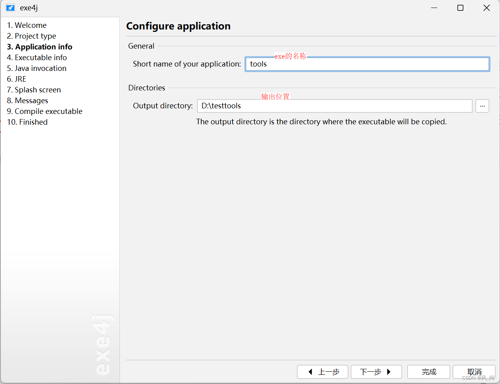Minimize the exe4j window

(434, 8)
